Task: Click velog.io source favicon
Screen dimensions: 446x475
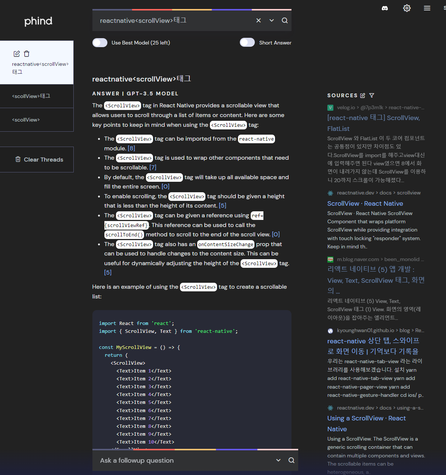Action: pyautogui.click(x=330, y=108)
